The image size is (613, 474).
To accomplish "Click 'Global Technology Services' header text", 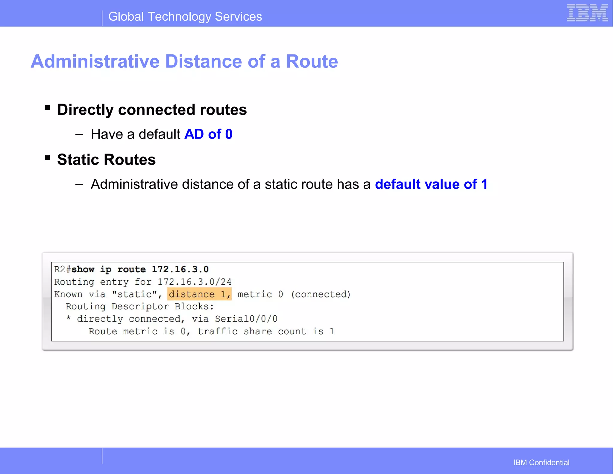I will tap(185, 16).
